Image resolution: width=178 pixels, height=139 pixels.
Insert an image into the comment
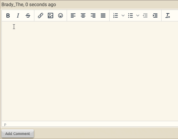click(x=51, y=16)
